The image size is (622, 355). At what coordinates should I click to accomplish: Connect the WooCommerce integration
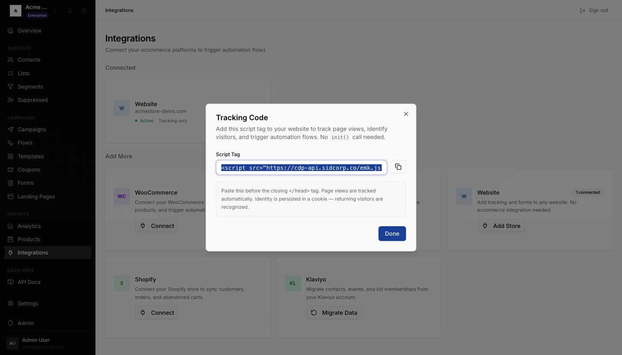pos(157,226)
